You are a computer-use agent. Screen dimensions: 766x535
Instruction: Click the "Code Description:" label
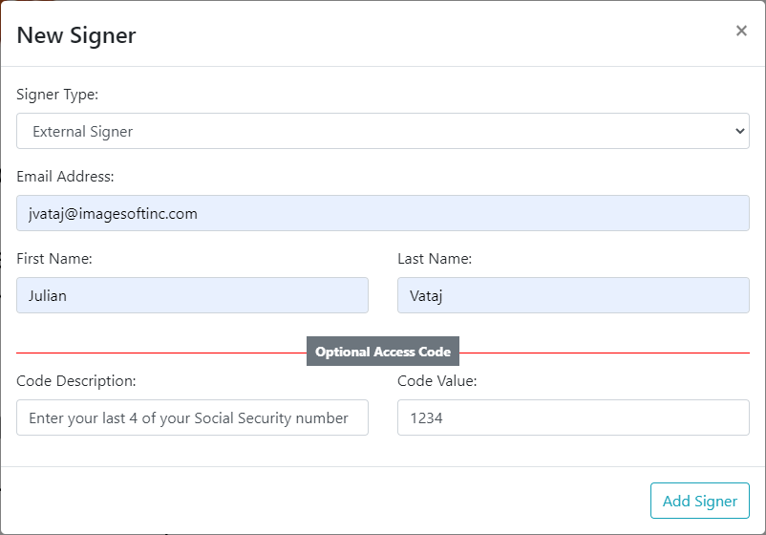coord(76,381)
